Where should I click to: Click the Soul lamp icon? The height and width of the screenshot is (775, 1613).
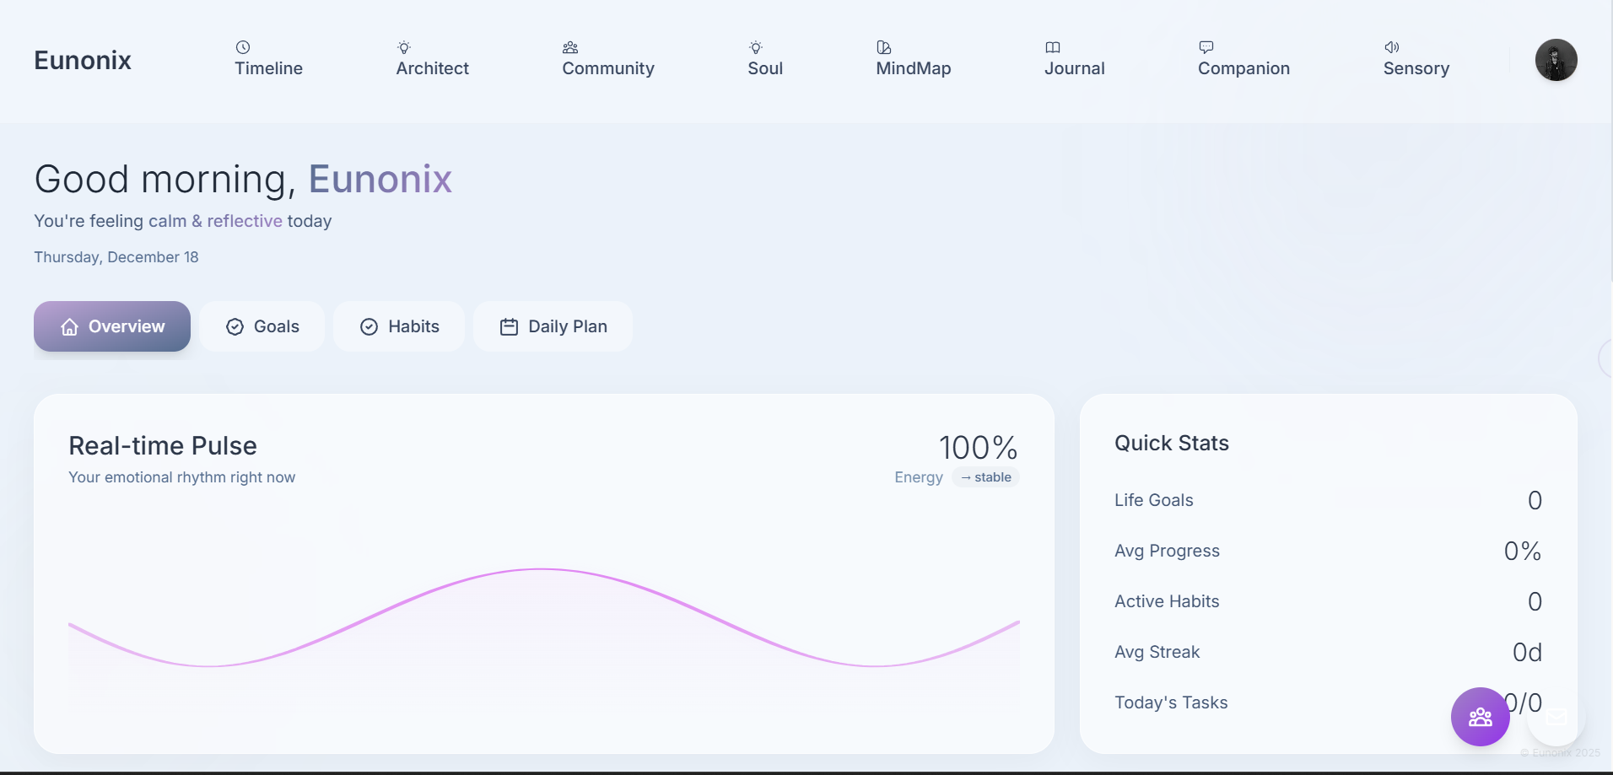(755, 46)
